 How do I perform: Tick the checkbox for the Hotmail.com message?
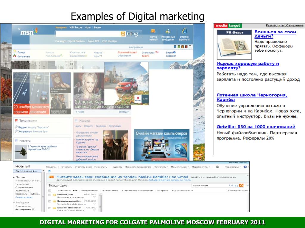pyautogui.click(x=50, y=195)
